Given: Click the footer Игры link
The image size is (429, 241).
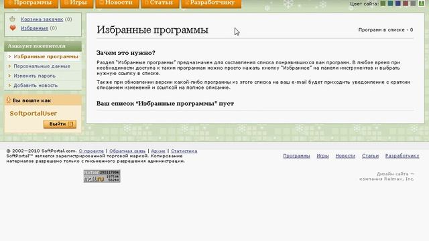Looking at the screenshot, I should [322, 156].
